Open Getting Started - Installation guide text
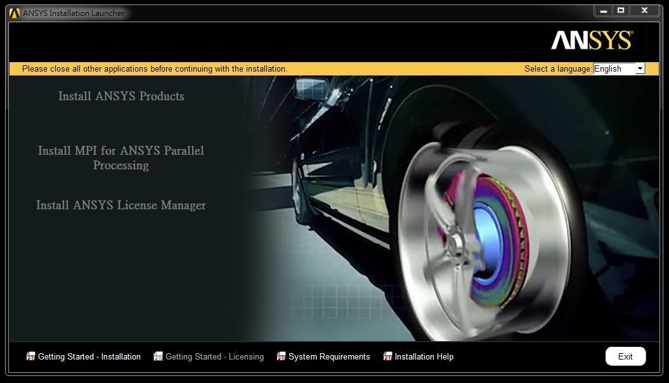 89,356
